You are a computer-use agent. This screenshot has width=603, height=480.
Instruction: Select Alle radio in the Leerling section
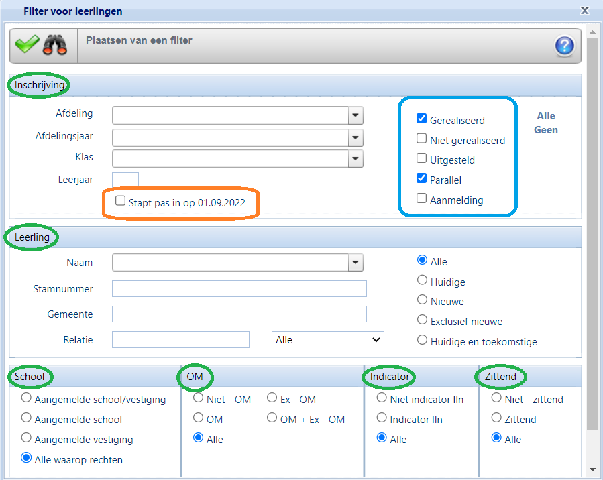click(423, 260)
